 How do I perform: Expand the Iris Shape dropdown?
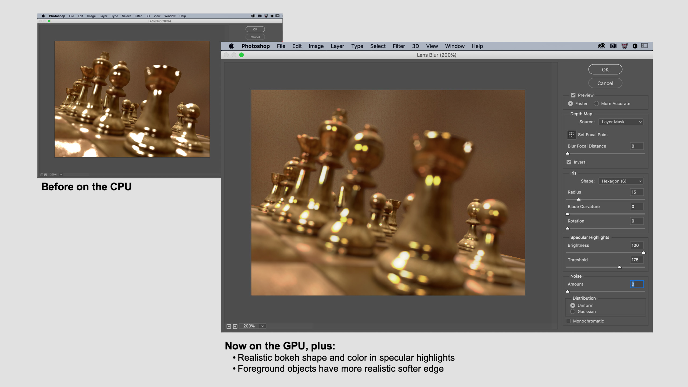tap(619, 181)
